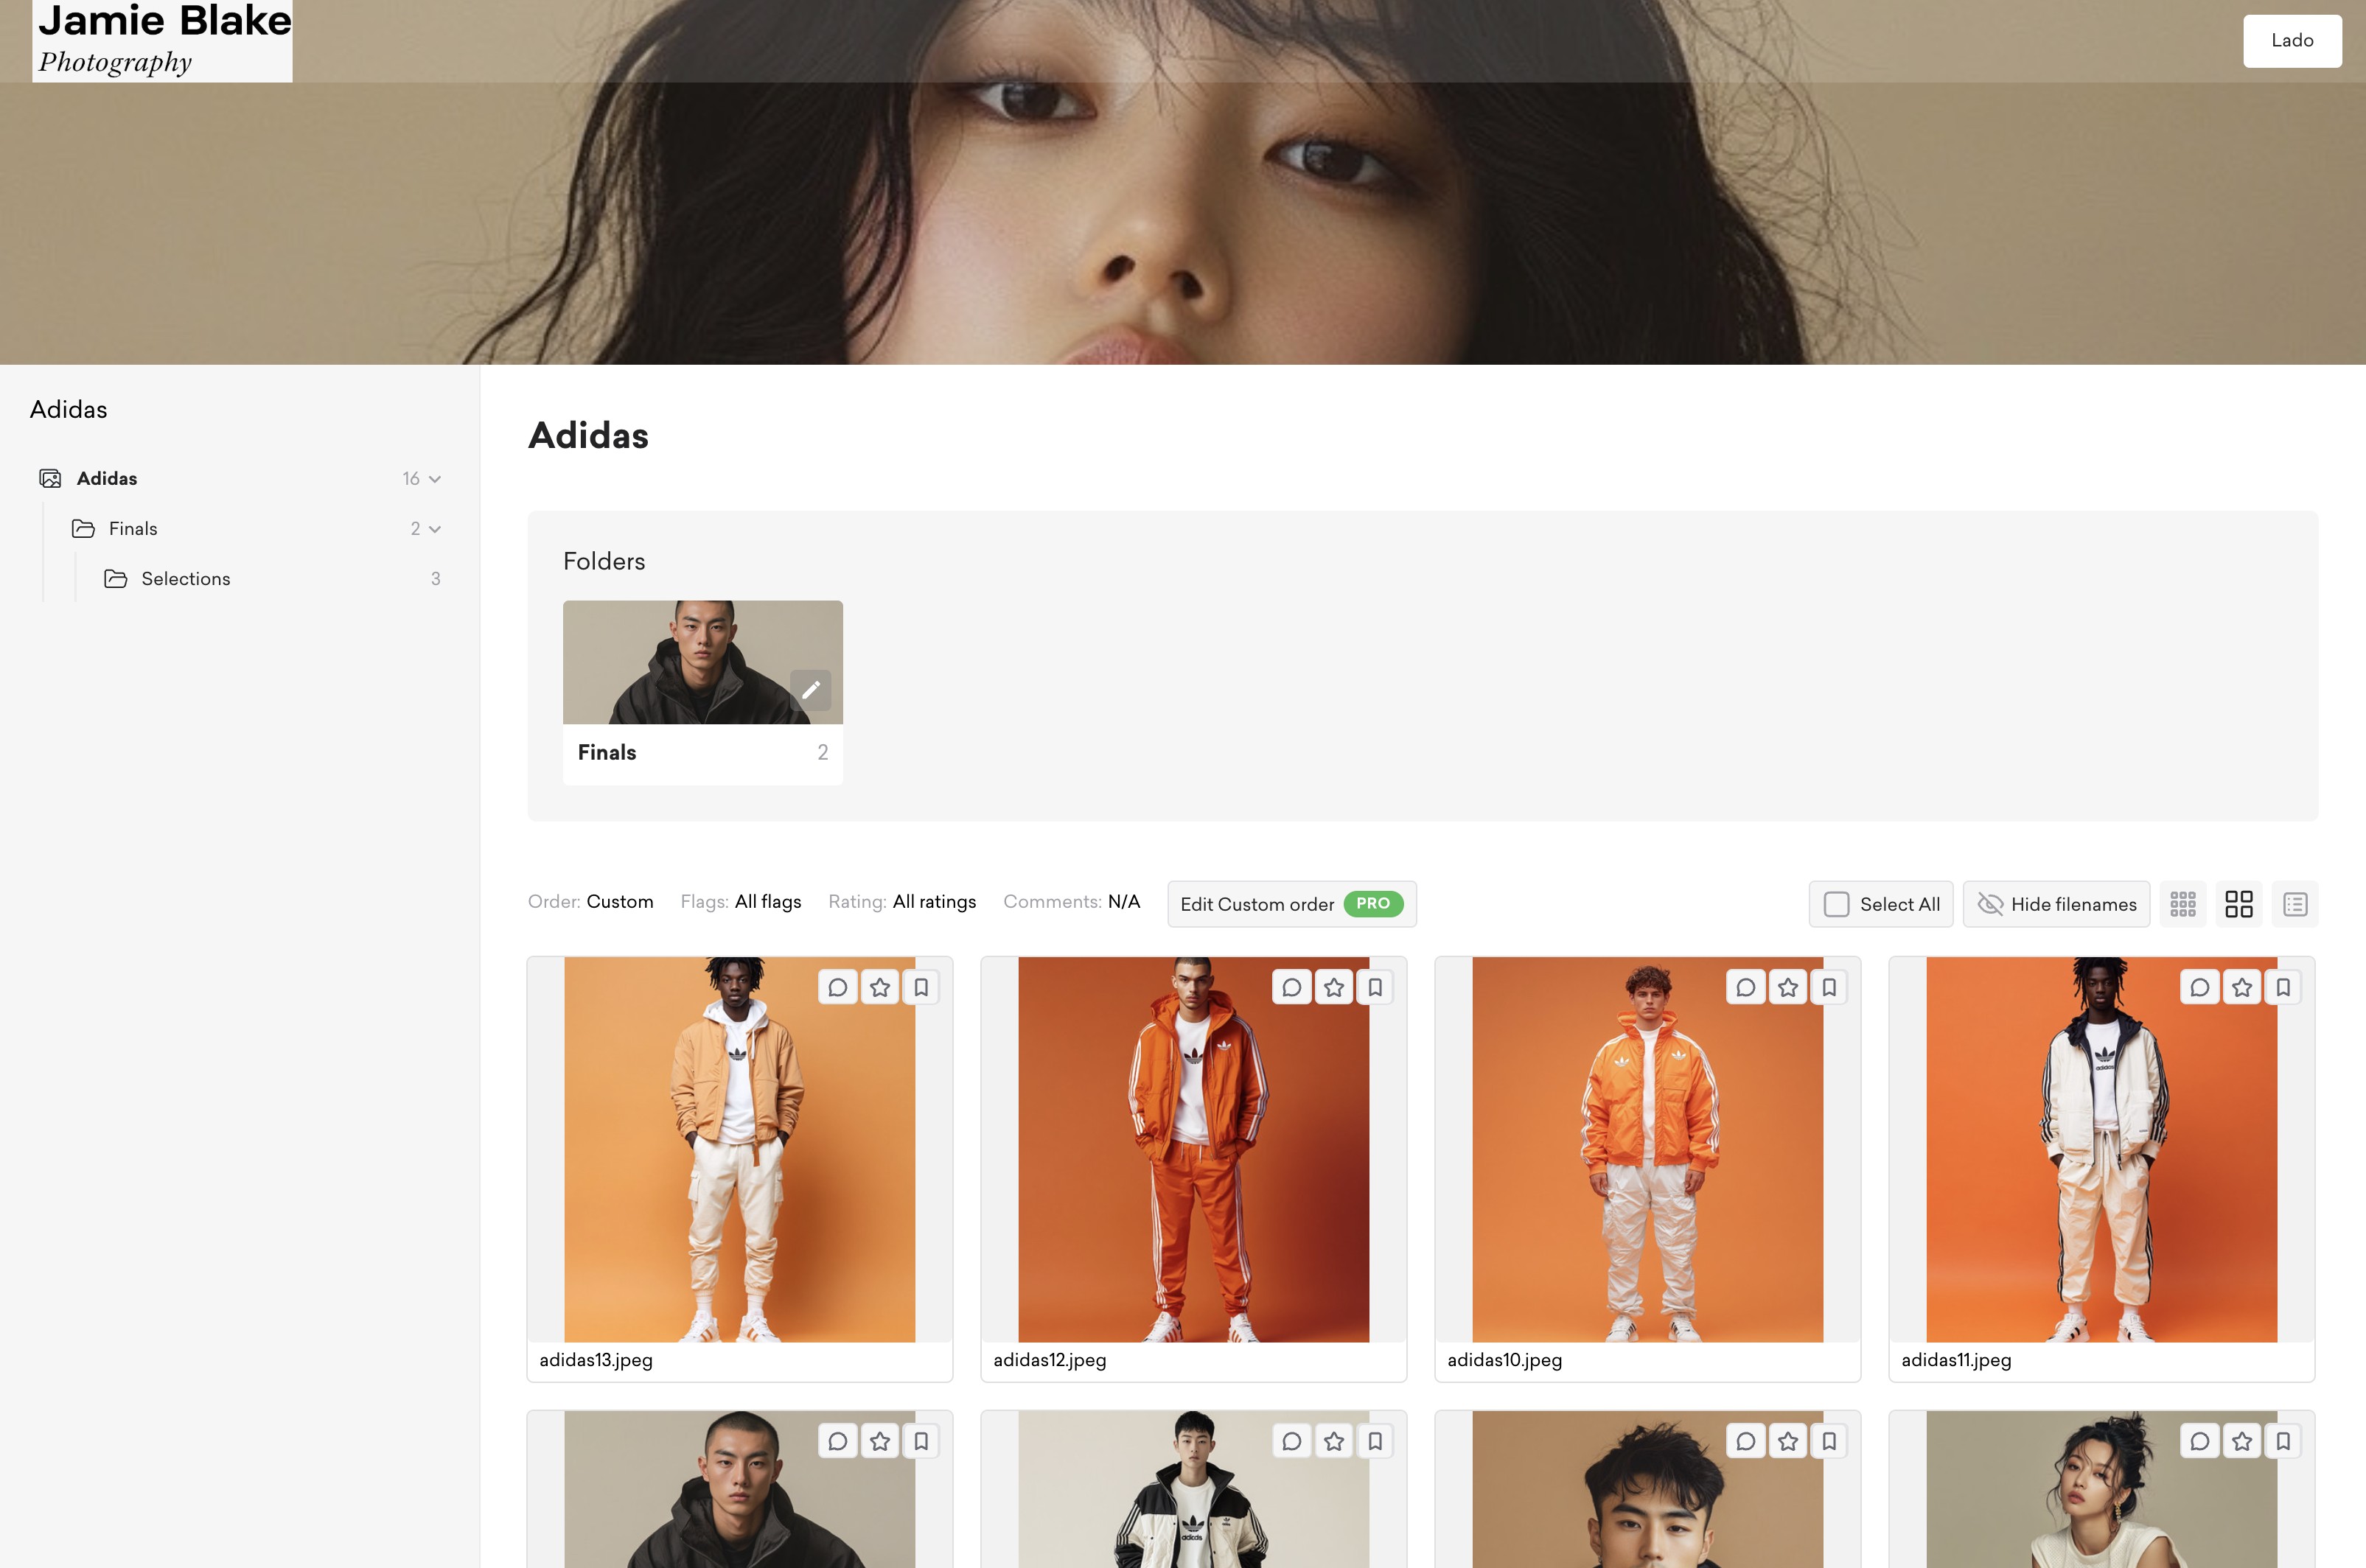The width and height of the screenshot is (2366, 1568).
Task: Open the Order: Custom dropdown
Action: [590, 902]
